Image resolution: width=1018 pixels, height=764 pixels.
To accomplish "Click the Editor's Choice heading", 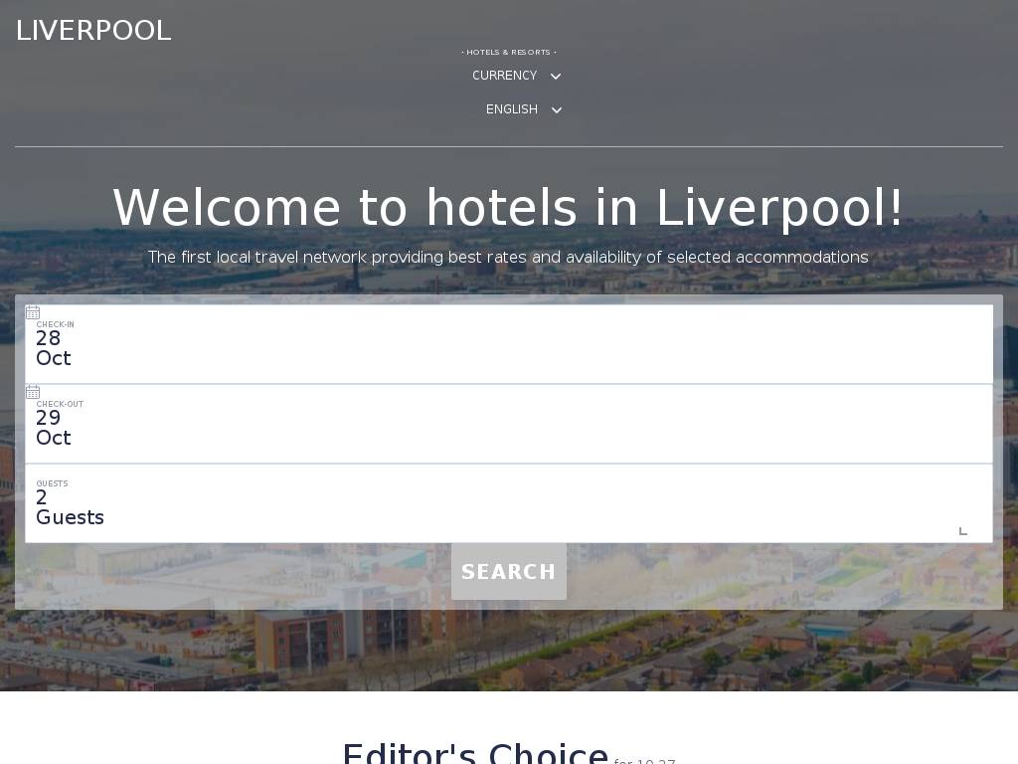I will 475,754.
